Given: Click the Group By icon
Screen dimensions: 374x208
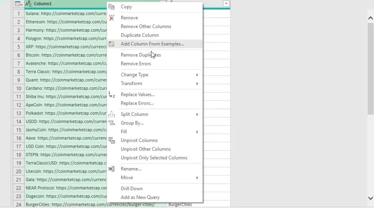Looking at the screenshot, I should pos(111,123).
